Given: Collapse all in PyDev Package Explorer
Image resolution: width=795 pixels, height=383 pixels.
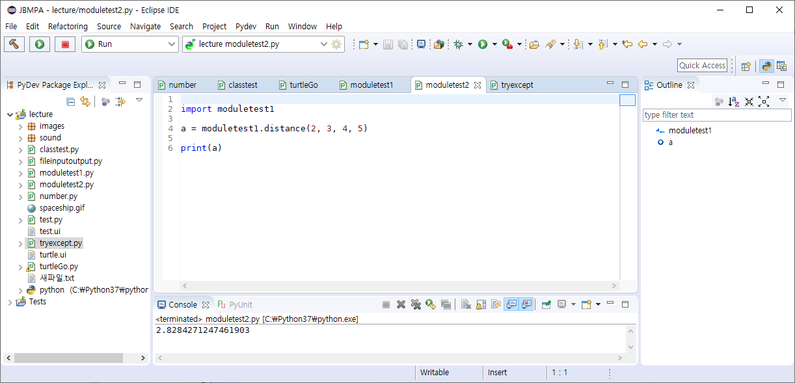Looking at the screenshot, I should click(71, 101).
